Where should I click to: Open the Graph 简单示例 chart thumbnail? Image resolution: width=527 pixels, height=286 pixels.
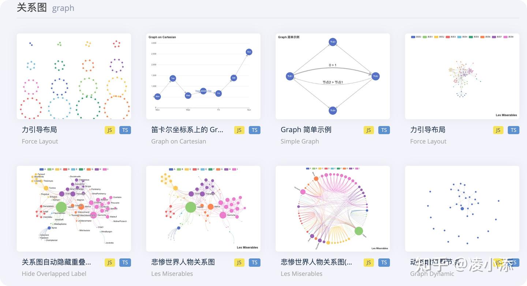pos(333,76)
